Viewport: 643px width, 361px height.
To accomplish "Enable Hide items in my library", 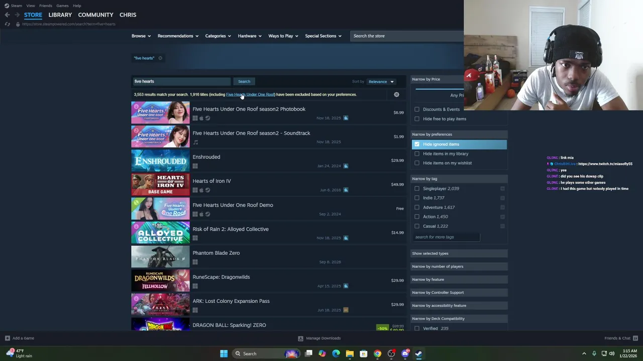I will (417, 154).
